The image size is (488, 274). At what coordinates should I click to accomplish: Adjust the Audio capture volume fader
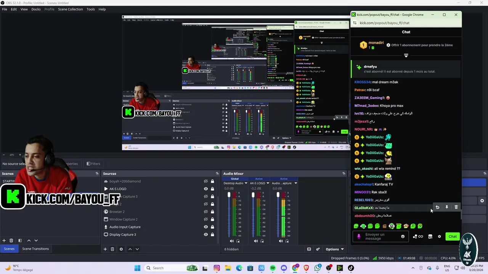tap(278, 195)
